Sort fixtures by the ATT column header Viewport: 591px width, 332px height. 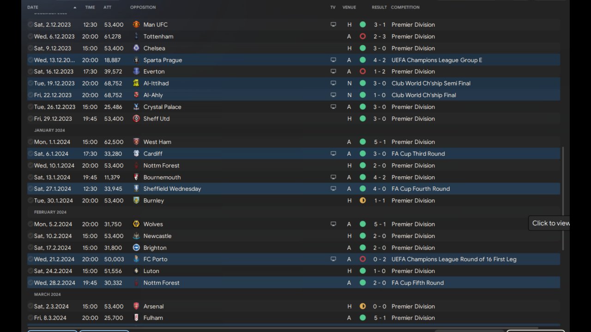[107, 7]
